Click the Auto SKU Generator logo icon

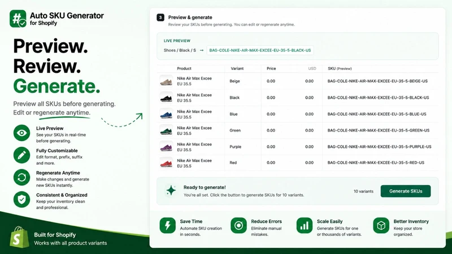(18, 19)
